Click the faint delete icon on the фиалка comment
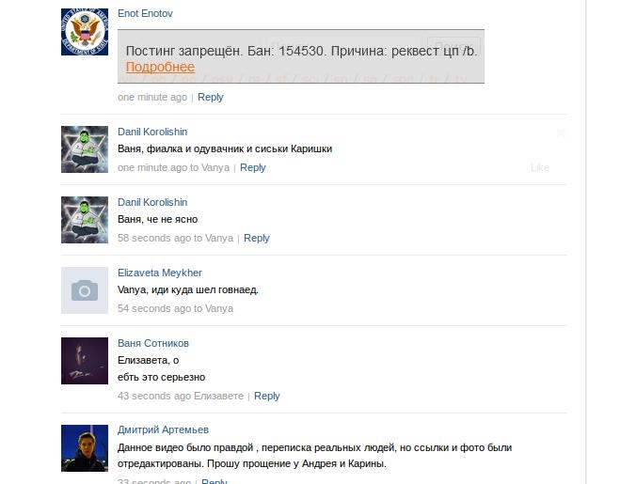620x484 pixels. tap(561, 133)
